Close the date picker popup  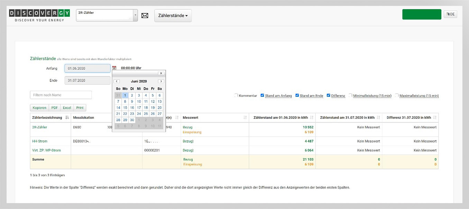[x=161, y=73]
